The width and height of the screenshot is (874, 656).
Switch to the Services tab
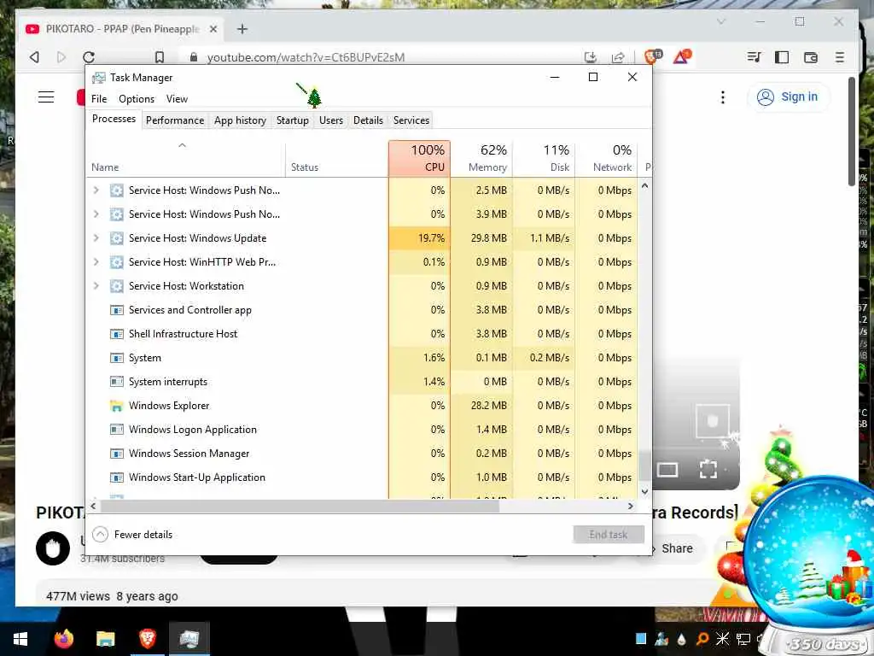(411, 120)
